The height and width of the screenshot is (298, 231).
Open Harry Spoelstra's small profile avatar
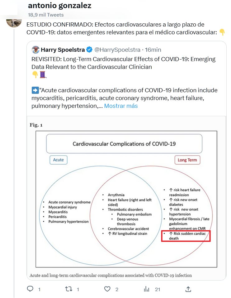(x=36, y=50)
